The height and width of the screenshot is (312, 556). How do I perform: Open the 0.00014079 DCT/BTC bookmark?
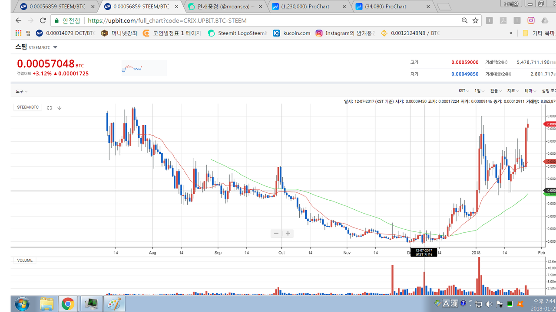(66, 33)
